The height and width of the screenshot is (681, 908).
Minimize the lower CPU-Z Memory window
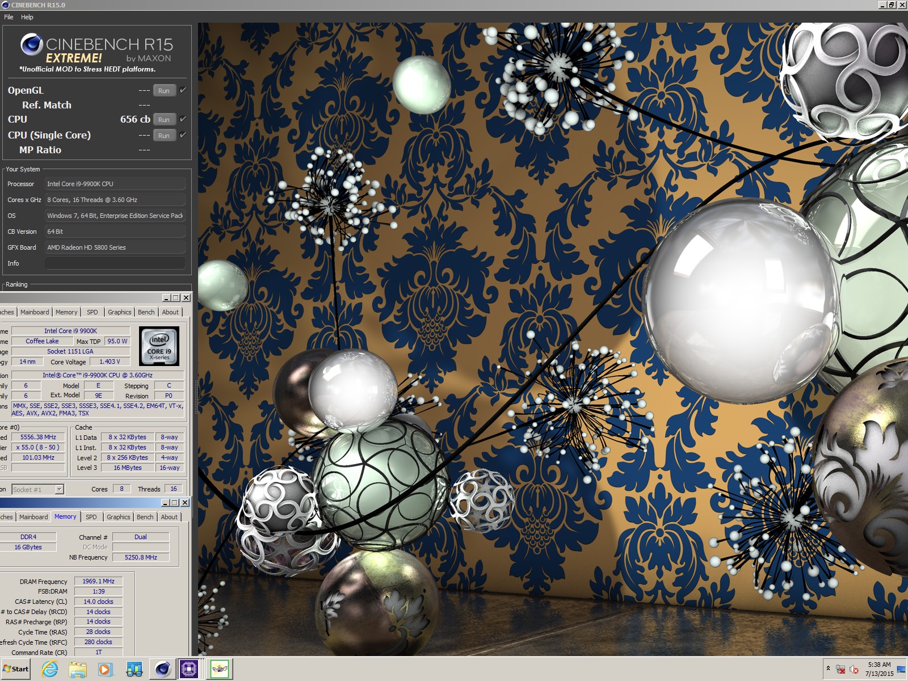[x=165, y=503]
